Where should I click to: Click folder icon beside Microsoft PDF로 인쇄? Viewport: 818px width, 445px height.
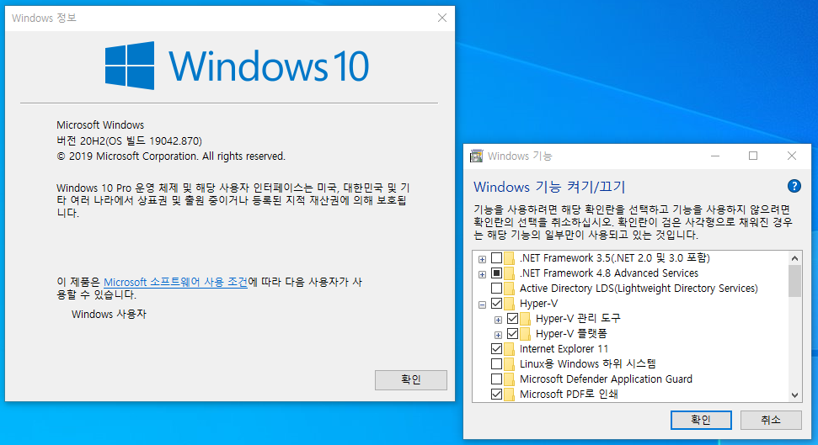tap(509, 394)
